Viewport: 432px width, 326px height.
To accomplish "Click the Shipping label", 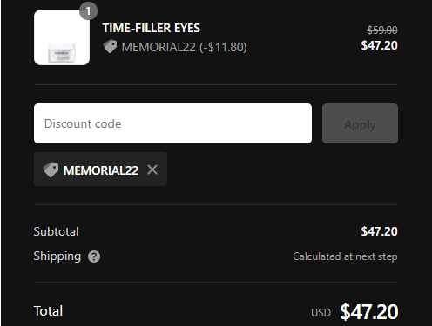I will pos(57,256).
